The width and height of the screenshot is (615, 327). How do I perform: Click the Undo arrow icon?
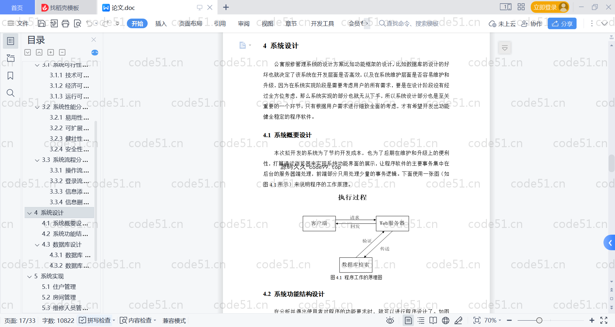89,23
